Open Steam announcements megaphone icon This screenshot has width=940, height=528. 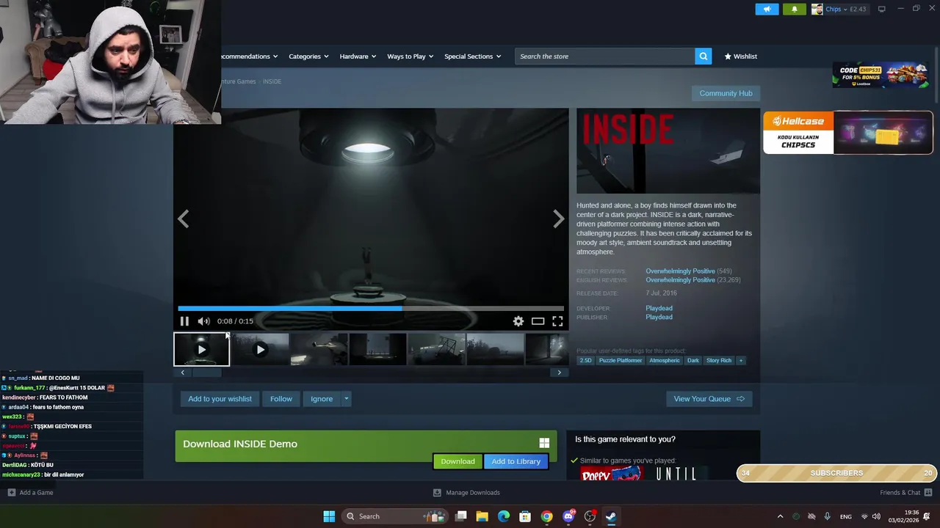[x=767, y=9]
